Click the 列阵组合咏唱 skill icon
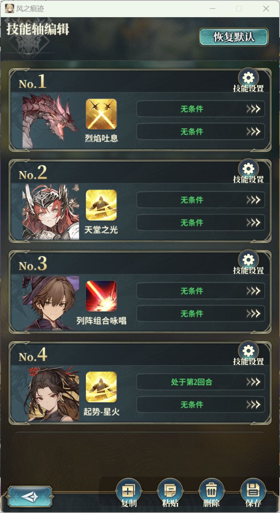 101,296
